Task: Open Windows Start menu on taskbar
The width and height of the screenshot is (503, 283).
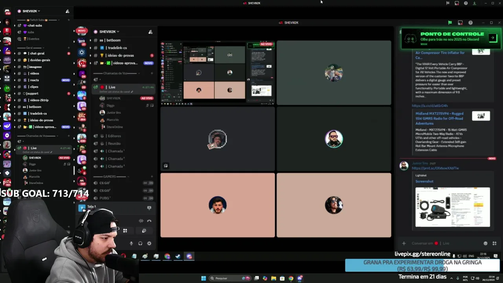Action: [x=204, y=278]
